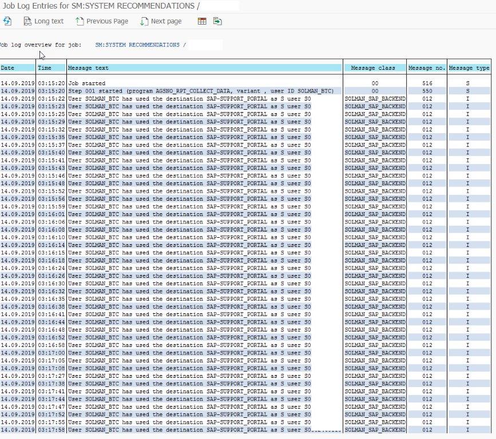
Task: Select job name SM:SYSTEM RECOMMENDATIONS in overview line
Action: tap(137, 45)
